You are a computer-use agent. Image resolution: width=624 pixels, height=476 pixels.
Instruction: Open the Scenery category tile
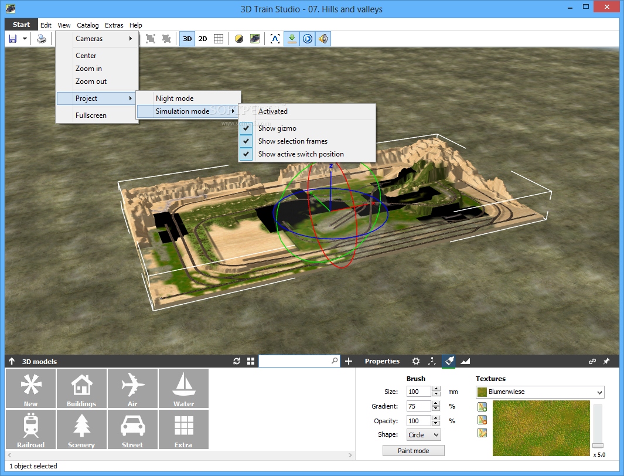coord(81,430)
